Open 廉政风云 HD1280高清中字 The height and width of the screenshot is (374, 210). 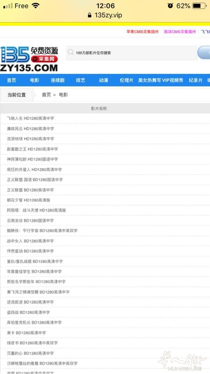tap(30, 129)
